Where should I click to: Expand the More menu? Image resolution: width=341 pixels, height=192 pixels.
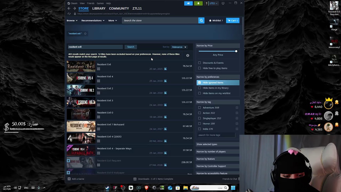[x=112, y=21]
